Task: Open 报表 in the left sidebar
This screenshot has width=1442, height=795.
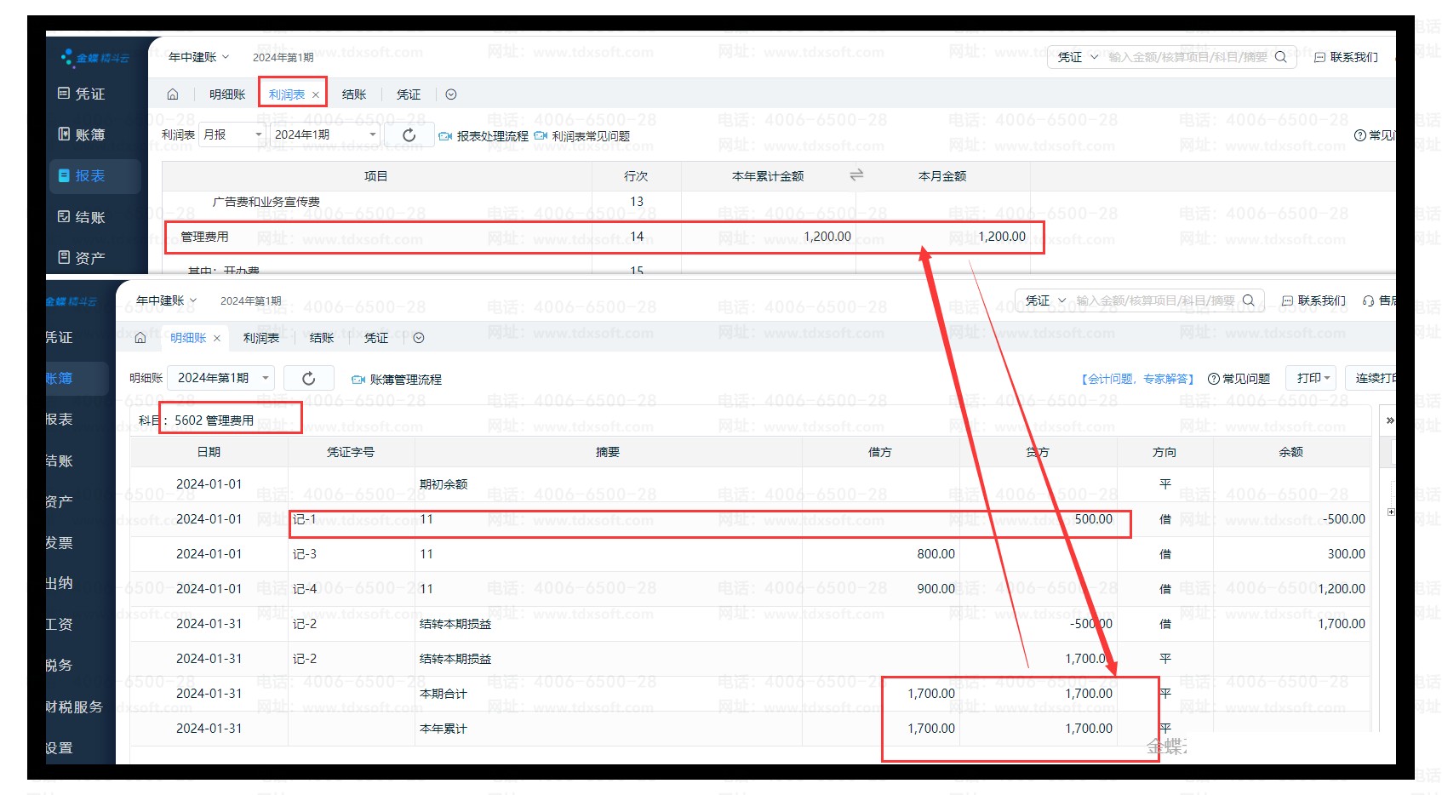Action: [x=90, y=176]
